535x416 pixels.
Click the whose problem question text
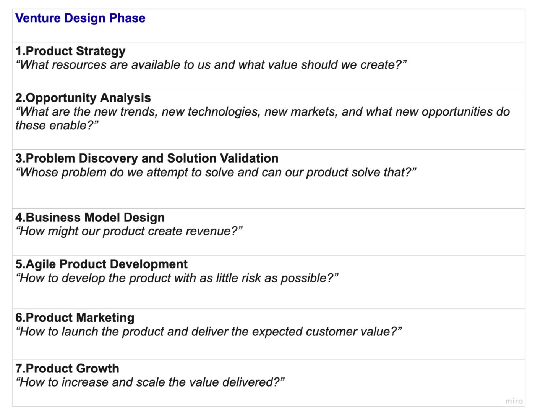(216, 172)
